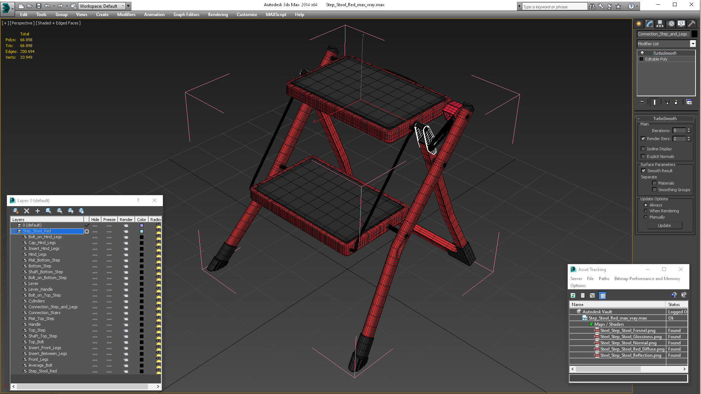
Task: Click the object color swatch beside name
Action: tap(694, 34)
